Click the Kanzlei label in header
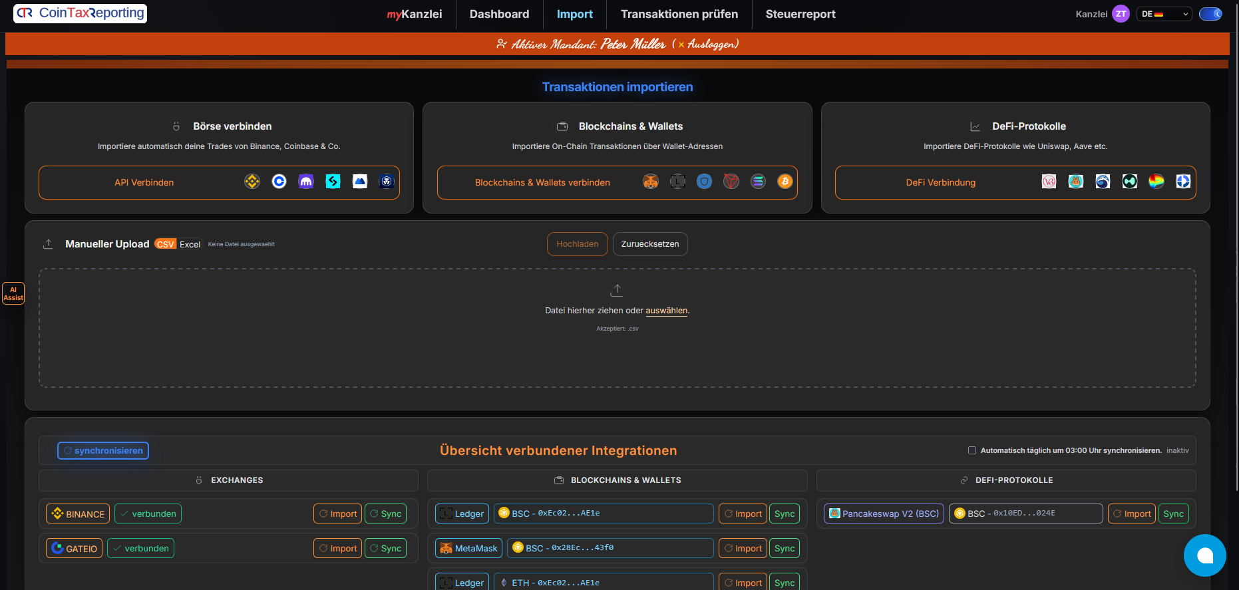Viewport: 1239px width, 590px height. tap(1091, 14)
